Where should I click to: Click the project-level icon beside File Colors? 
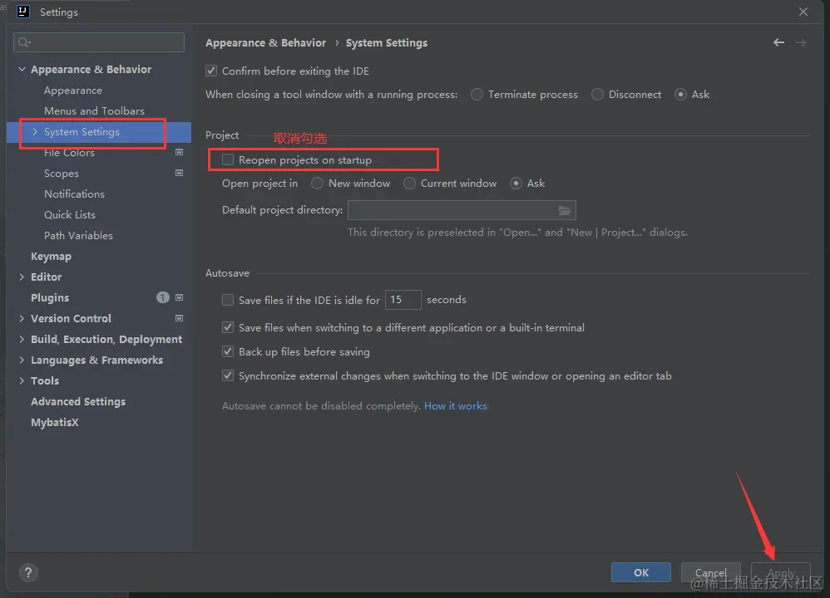180,152
